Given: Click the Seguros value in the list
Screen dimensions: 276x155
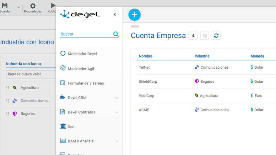Looking at the screenshot, I should pyautogui.click(x=28, y=114).
